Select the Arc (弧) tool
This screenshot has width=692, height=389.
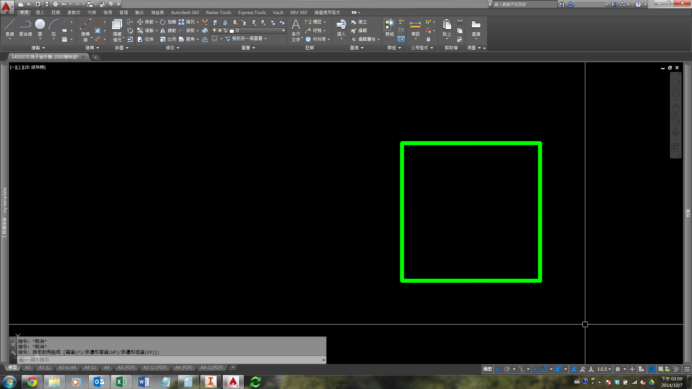click(x=53, y=27)
